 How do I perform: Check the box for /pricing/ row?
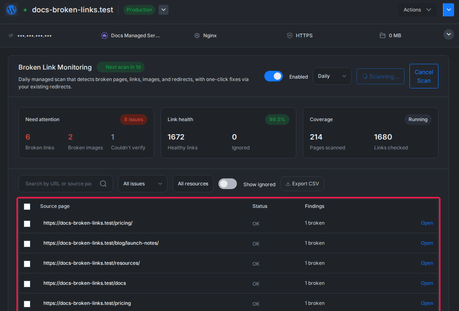click(x=27, y=223)
